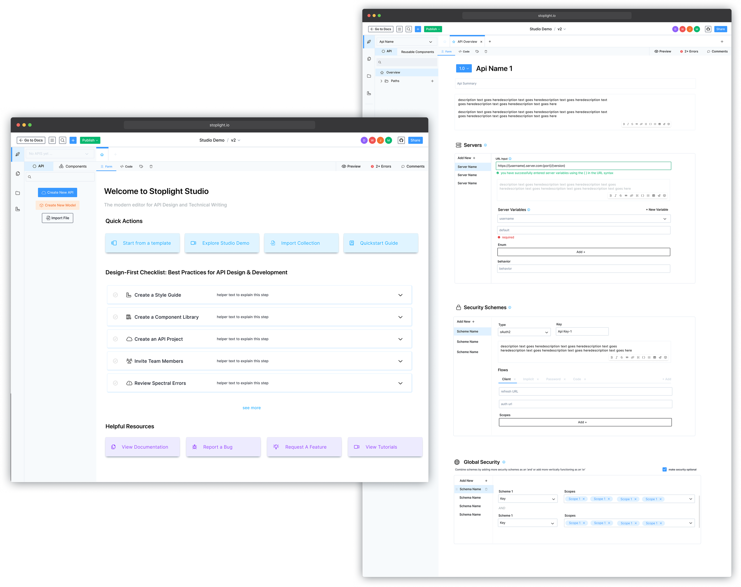Switch to Code view in back window

(x=464, y=52)
